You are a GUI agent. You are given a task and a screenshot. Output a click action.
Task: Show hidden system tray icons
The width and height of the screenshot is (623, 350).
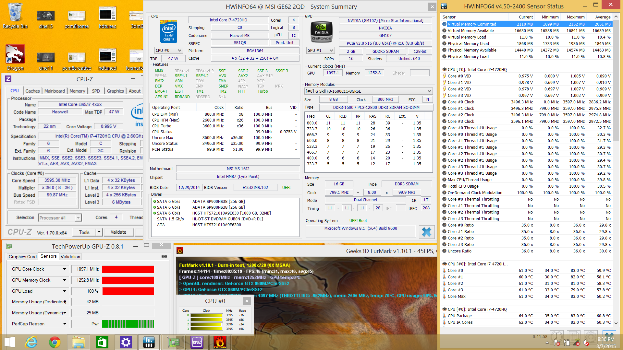[x=547, y=343]
